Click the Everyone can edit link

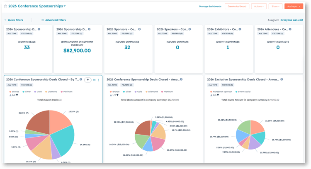click(292, 20)
